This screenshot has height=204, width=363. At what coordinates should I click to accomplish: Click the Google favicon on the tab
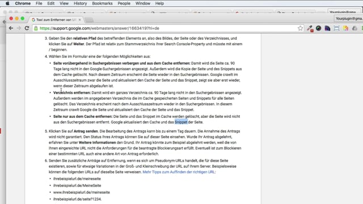point(33,20)
